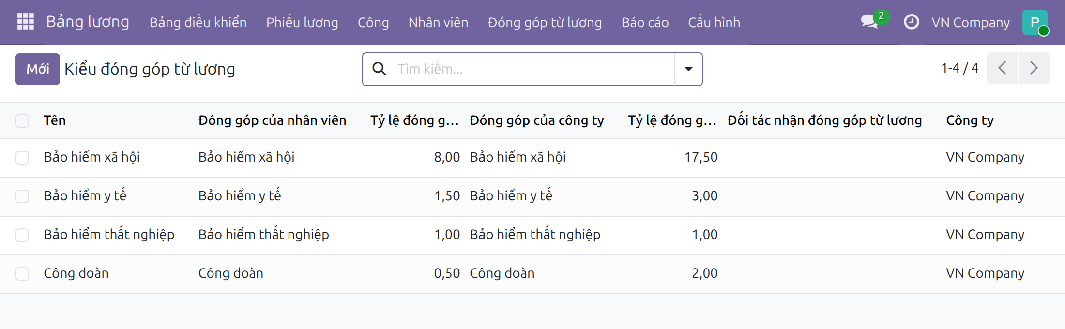Open the VN Company switcher
1065x329 pixels.
coord(971,22)
